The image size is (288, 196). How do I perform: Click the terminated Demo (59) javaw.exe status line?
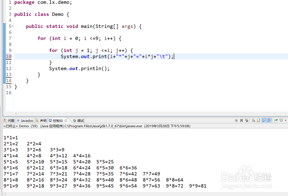97,126
